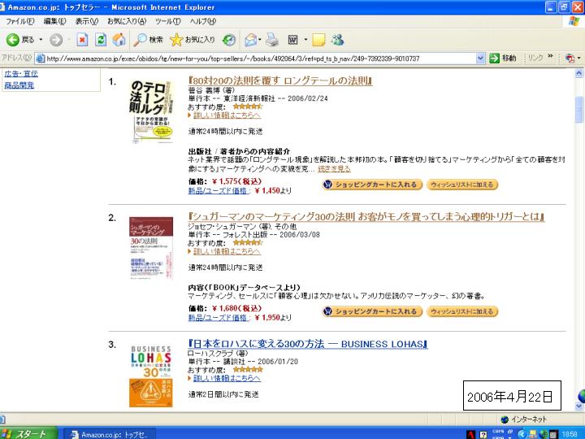Viewport: 585px width, 439px height.
Task: Click the red Adobe tray icon
Action: [471, 434]
